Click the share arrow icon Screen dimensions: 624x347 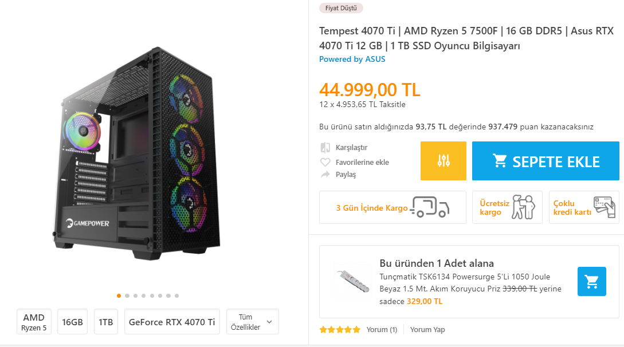(x=325, y=174)
